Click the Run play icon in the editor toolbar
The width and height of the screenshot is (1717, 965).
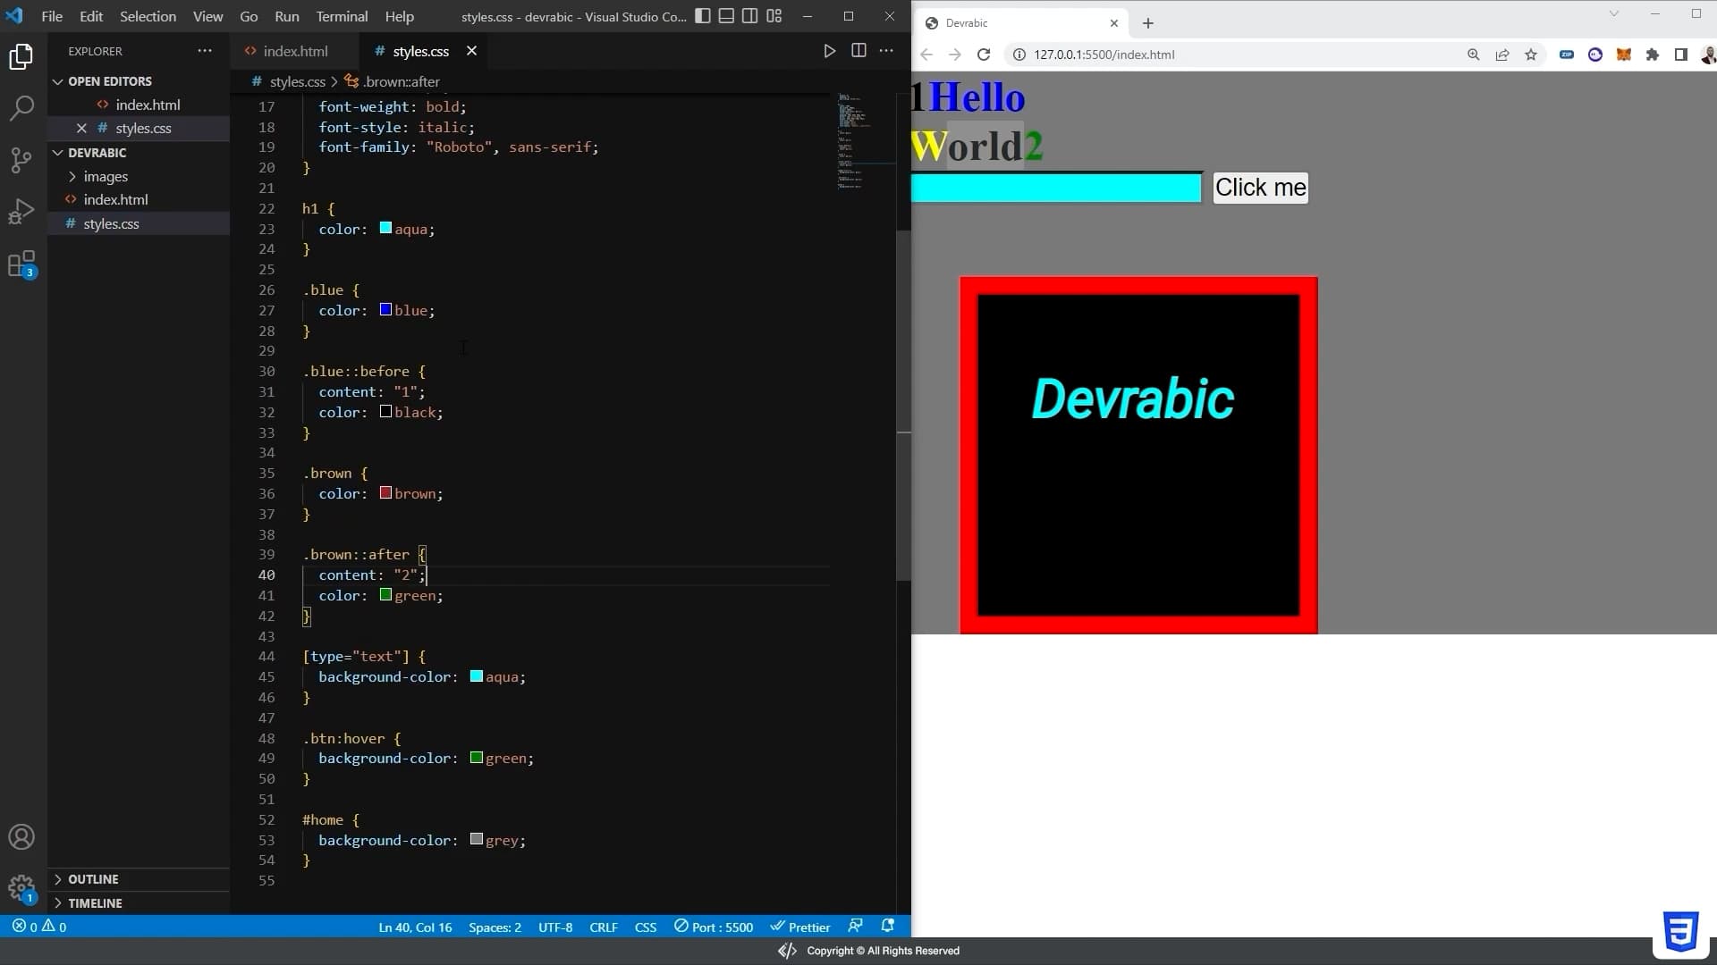(x=830, y=51)
